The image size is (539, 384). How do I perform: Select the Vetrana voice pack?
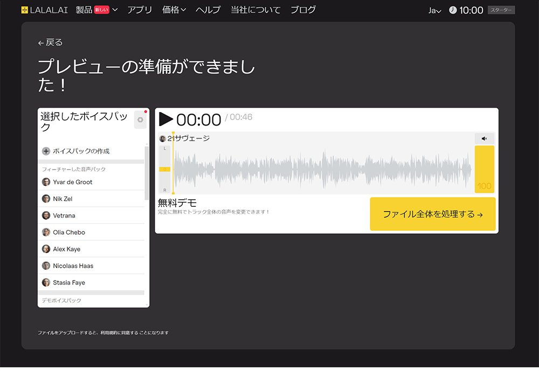pyautogui.click(x=64, y=215)
